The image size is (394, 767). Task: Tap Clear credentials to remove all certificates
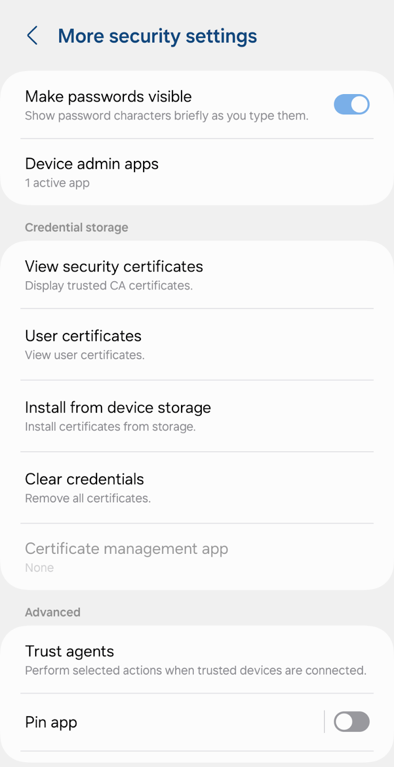[x=84, y=479]
